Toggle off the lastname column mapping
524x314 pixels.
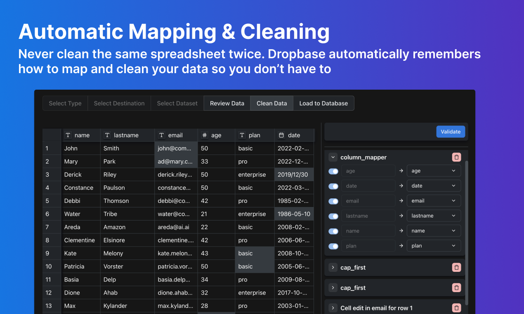333,216
